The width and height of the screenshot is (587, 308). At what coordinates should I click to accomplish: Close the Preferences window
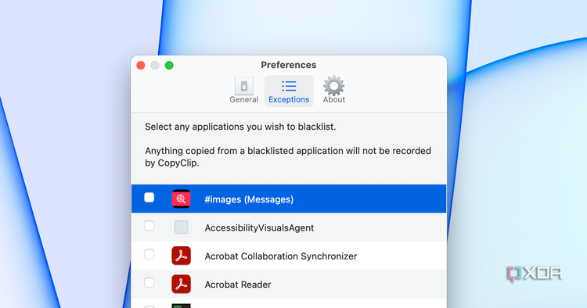click(x=141, y=66)
